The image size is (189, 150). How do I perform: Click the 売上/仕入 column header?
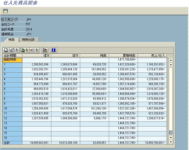[152, 56]
